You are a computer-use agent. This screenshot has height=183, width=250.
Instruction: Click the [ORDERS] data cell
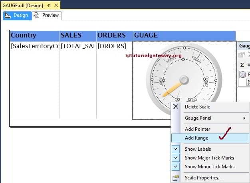pyautogui.click(x=115, y=80)
